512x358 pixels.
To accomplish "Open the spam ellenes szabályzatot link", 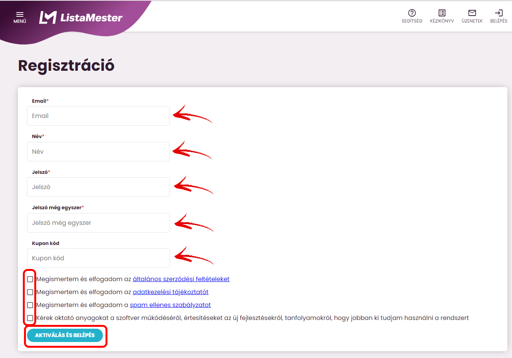I will pyautogui.click(x=170, y=305).
